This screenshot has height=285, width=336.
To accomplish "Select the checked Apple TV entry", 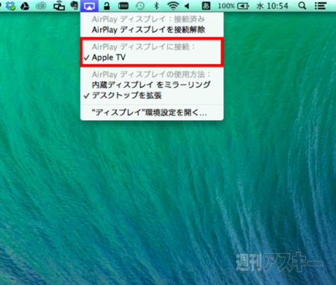I will coord(152,57).
